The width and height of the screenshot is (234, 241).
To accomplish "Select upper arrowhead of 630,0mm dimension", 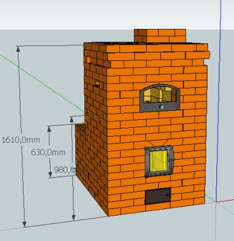I will (49, 129).
